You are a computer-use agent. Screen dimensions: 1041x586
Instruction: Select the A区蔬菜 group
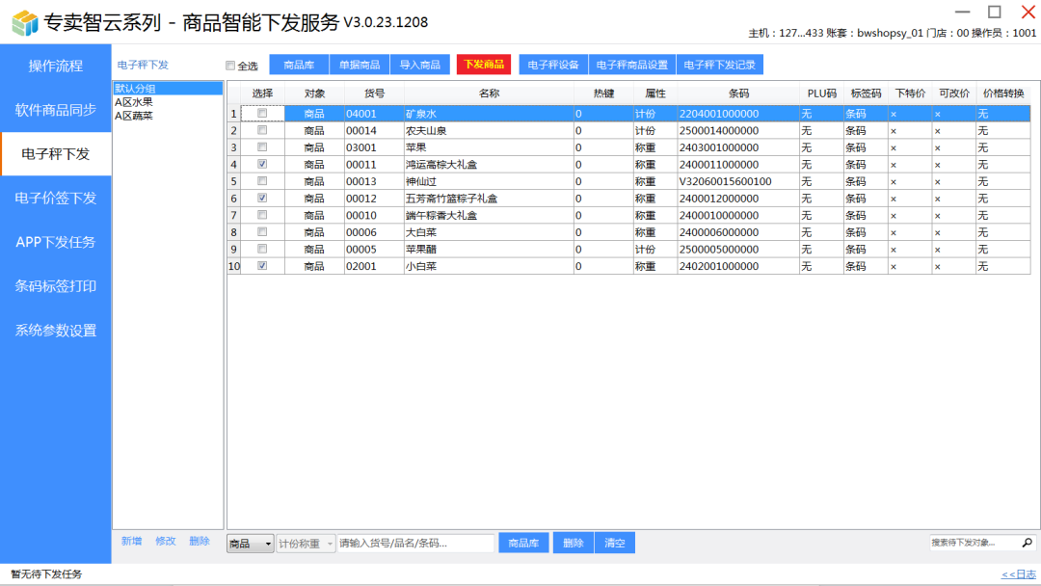134,116
